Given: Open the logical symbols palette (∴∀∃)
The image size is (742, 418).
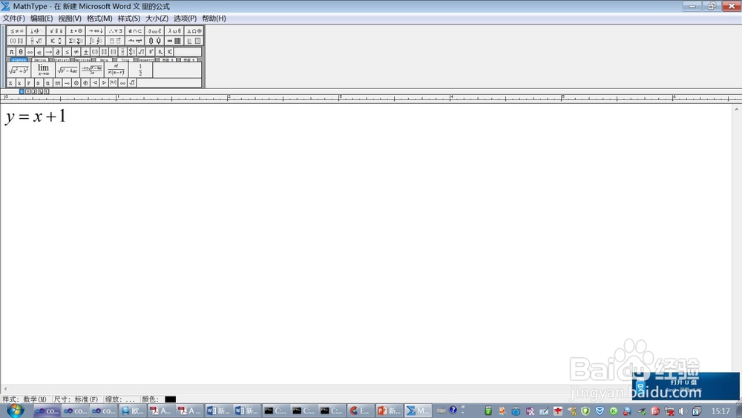Looking at the screenshot, I should (x=115, y=30).
